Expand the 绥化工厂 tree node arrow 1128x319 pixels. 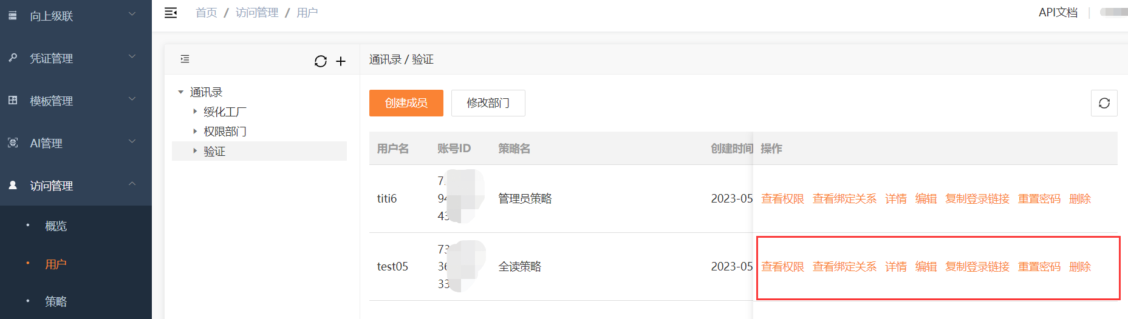point(195,112)
